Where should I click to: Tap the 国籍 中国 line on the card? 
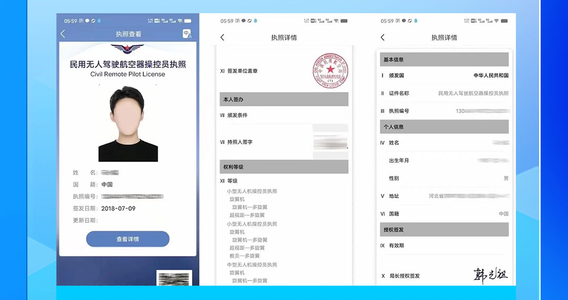tap(93, 184)
